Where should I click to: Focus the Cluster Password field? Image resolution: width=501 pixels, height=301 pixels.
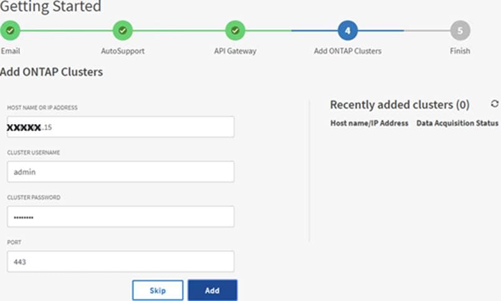click(121, 217)
